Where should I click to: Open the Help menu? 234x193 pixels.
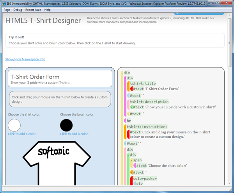[x=48, y=9]
